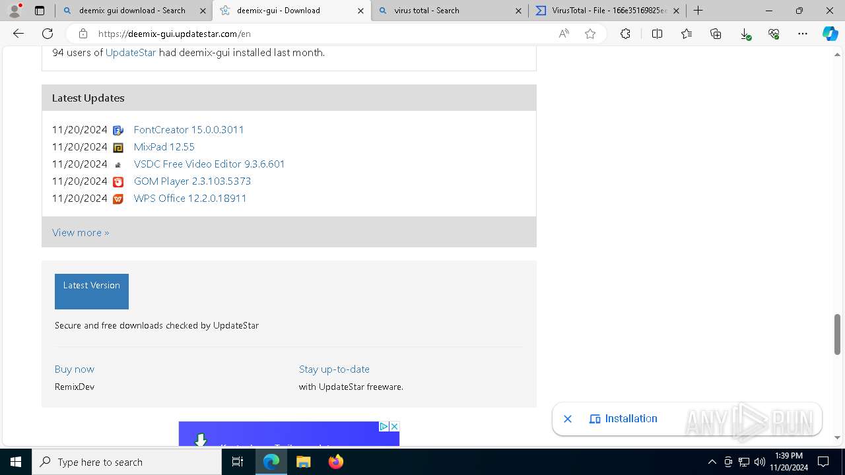845x475 pixels.
Task: Open the Favorites list icon
Action: pyautogui.click(x=687, y=34)
